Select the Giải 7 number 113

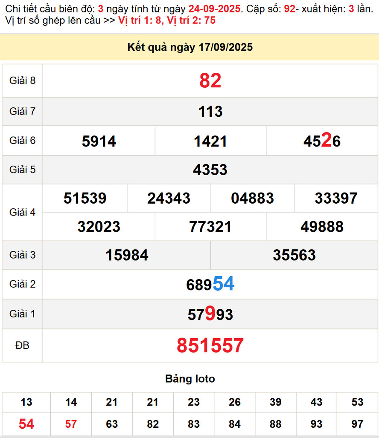[210, 112]
